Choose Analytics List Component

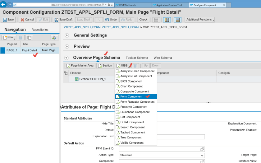click(136, 76)
